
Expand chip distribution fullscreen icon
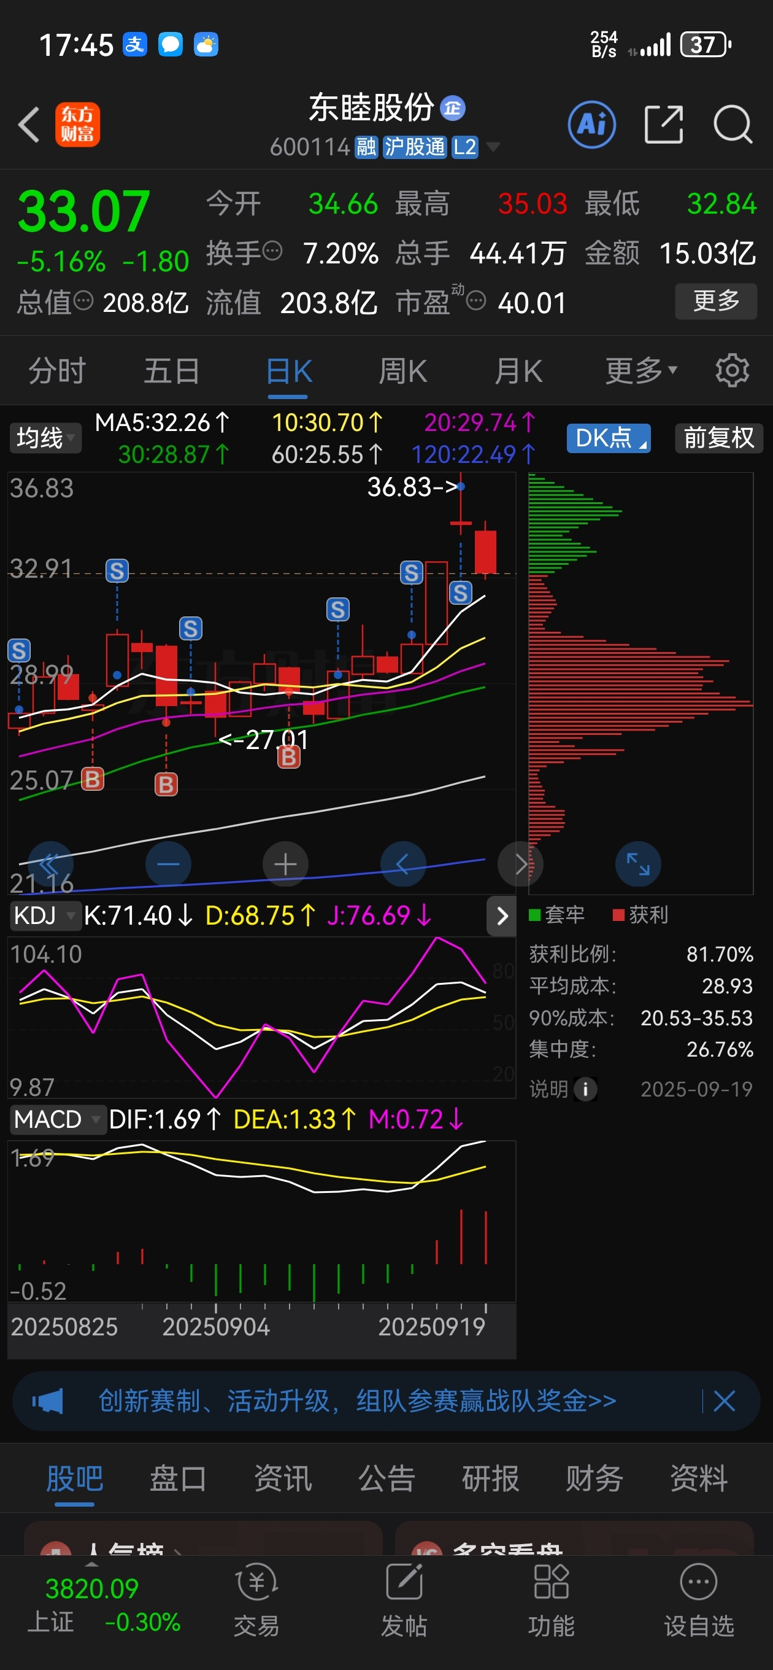pos(638,863)
